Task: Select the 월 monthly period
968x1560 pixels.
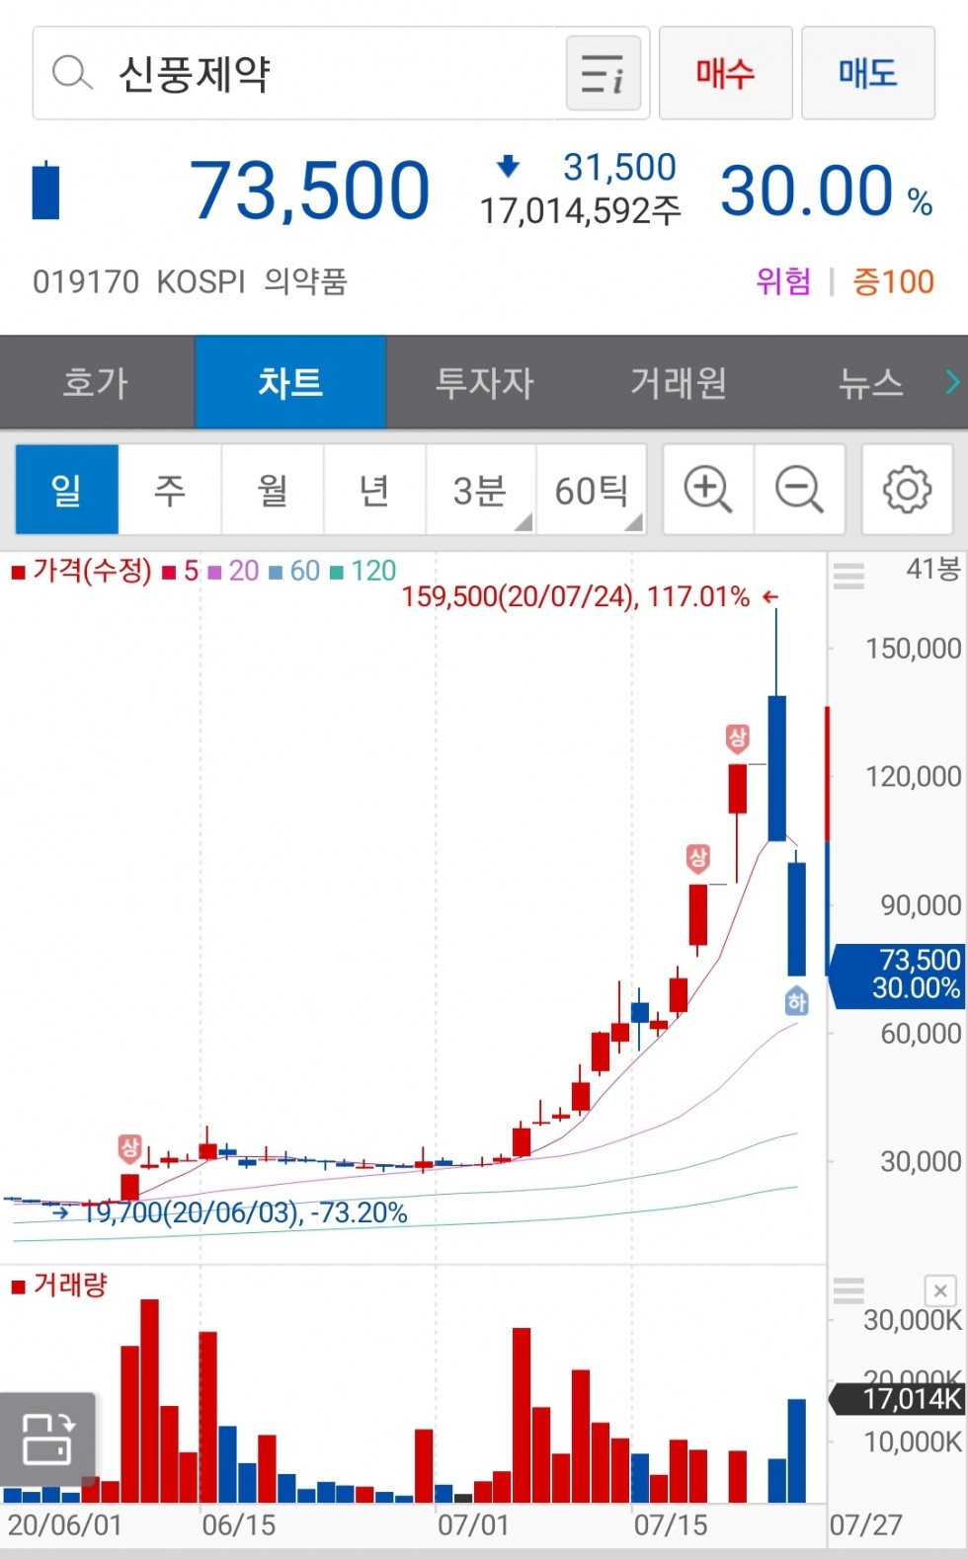Action: coord(273,490)
